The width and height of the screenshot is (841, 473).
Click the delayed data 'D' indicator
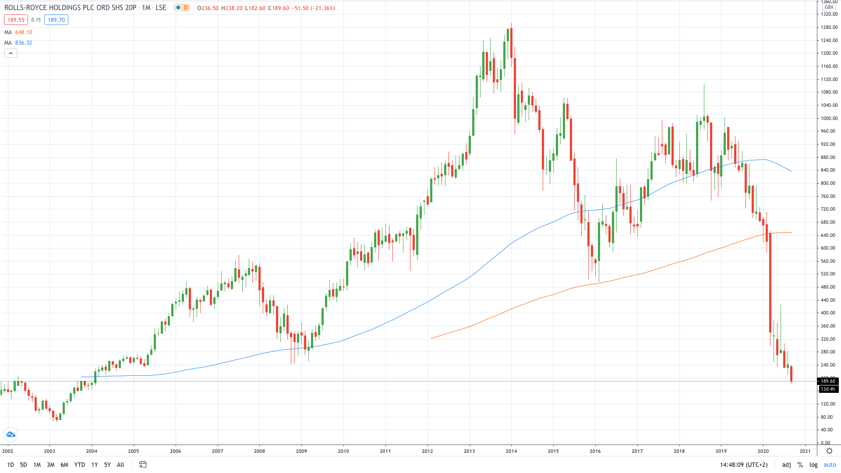pyautogui.click(x=186, y=8)
